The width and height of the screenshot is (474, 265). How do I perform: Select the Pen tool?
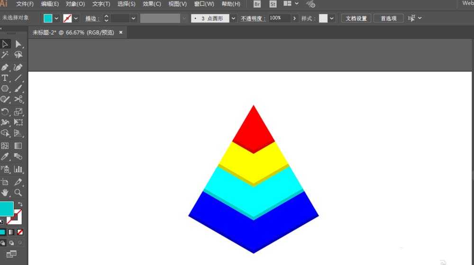[5, 67]
